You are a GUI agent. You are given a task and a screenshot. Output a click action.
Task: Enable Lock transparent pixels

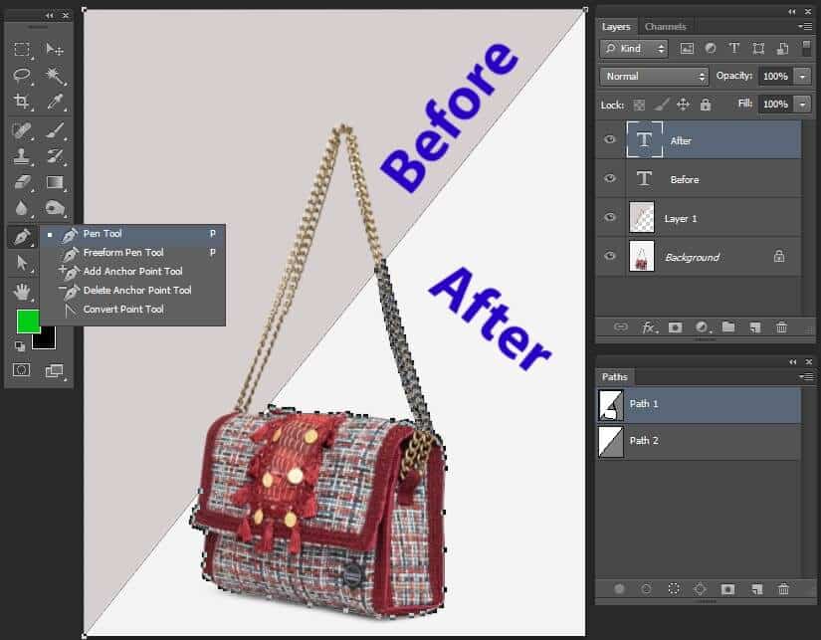640,105
